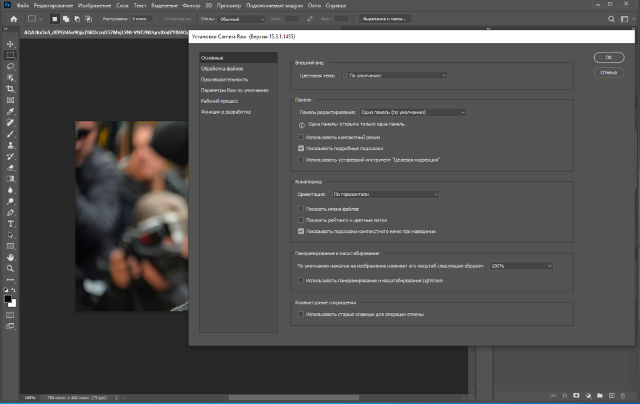
Task: Click the OK button
Action: click(x=608, y=57)
